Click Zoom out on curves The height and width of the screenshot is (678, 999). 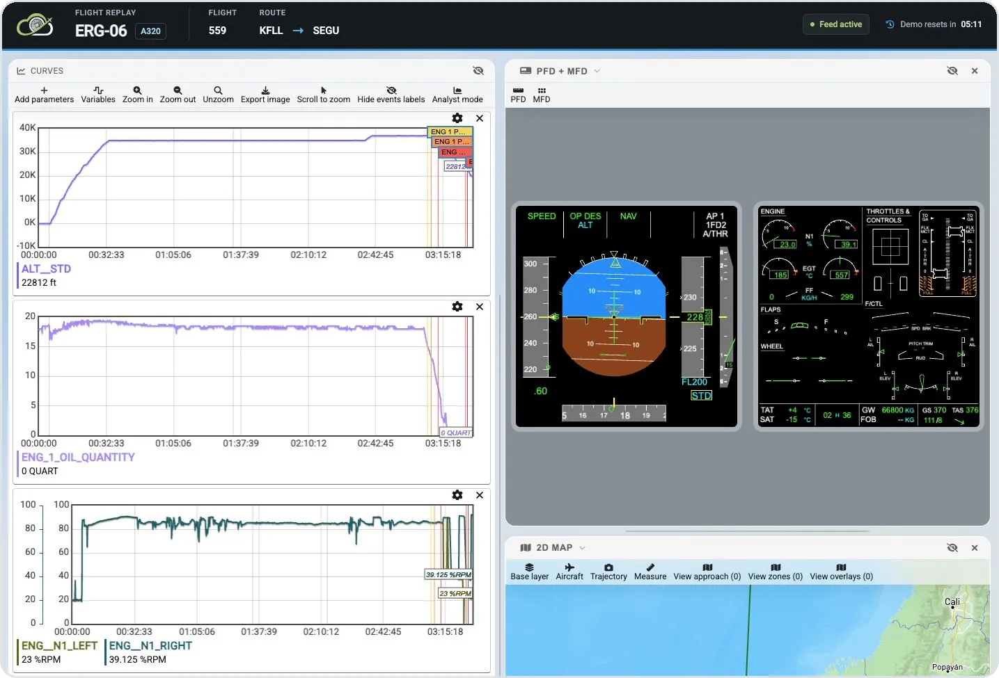coord(178,95)
